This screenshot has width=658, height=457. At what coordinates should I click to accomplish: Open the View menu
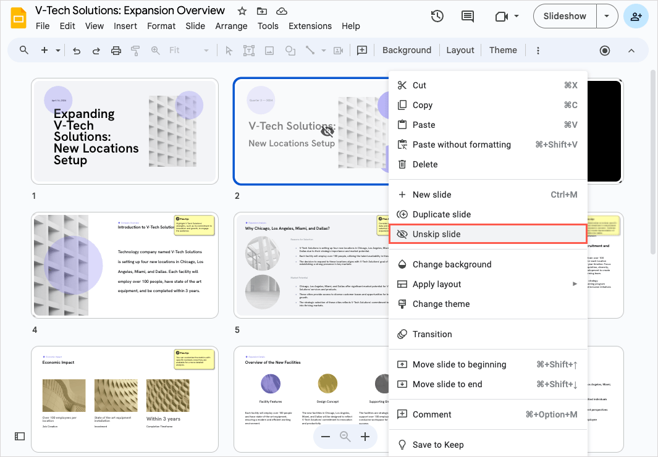point(95,26)
